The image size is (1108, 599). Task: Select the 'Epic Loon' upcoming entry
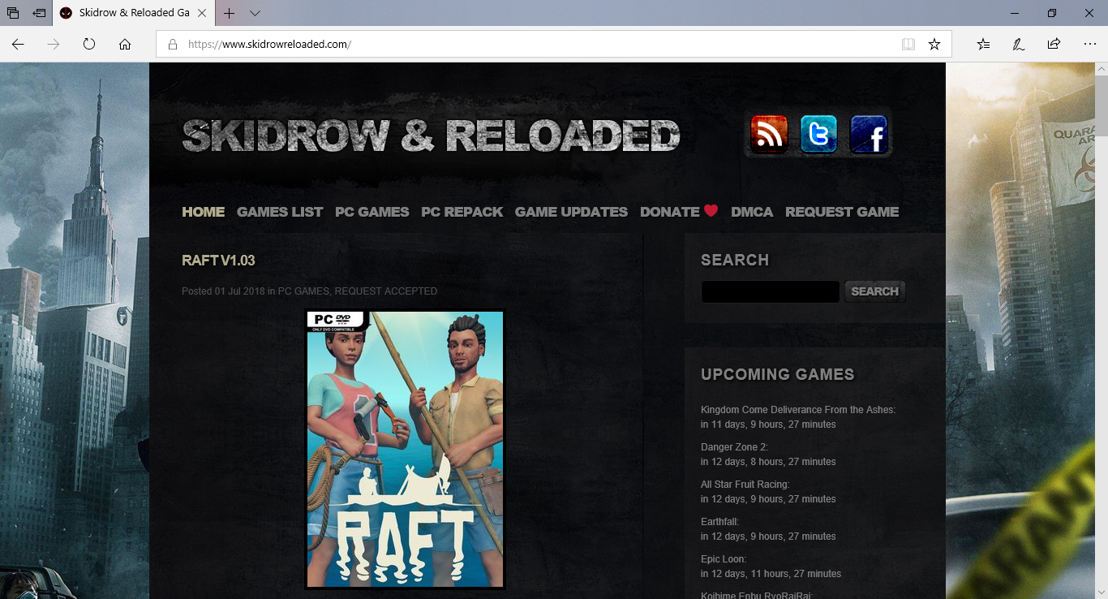(724, 559)
